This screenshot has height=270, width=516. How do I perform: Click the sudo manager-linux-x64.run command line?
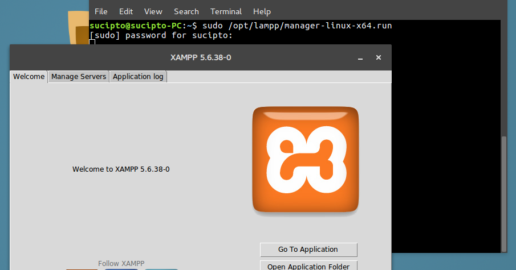[x=241, y=26]
